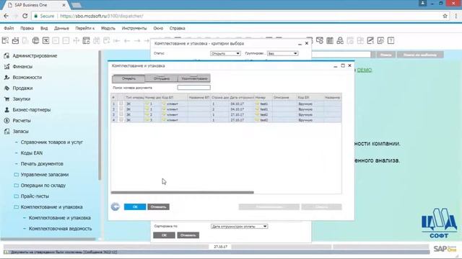Screen dimensions: 462x259
Task: Click the Финансы module icon
Action: (x=6, y=67)
